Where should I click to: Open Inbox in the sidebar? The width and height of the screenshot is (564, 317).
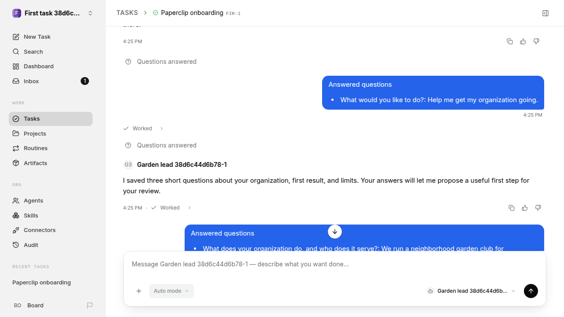pos(51,81)
